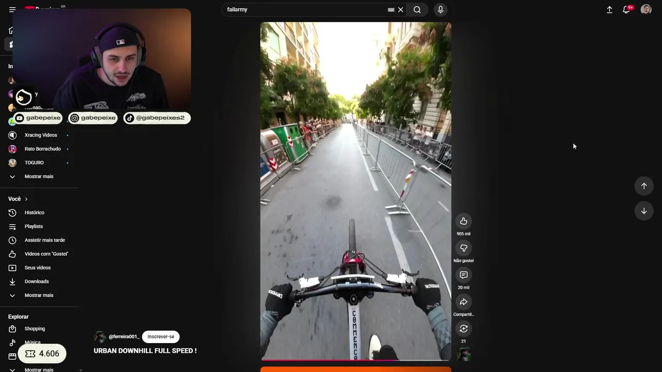Pause the downhill bike short video
662x372 pixels.
click(x=355, y=191)
